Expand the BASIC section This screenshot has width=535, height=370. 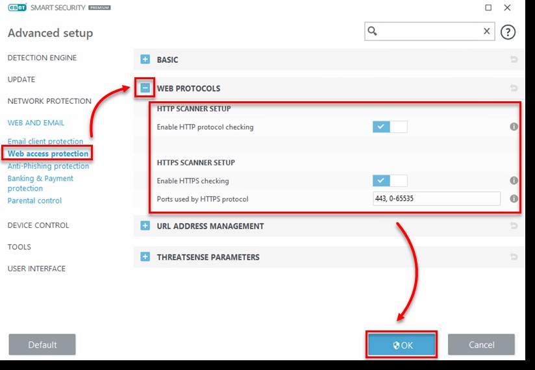(145, 59)
